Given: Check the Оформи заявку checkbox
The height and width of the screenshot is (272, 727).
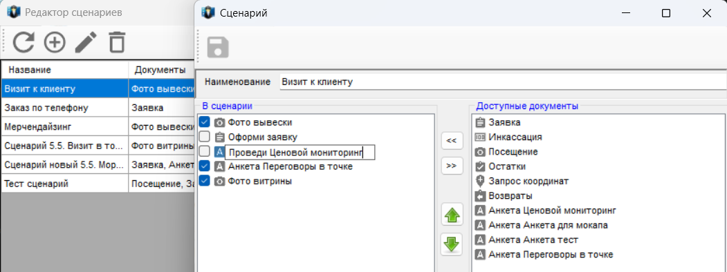Looking at the screenshot, I should point(205,137).
